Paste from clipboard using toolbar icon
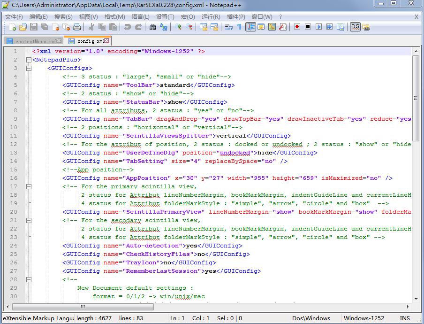This screenshot has width=424, height=324. 113,27
